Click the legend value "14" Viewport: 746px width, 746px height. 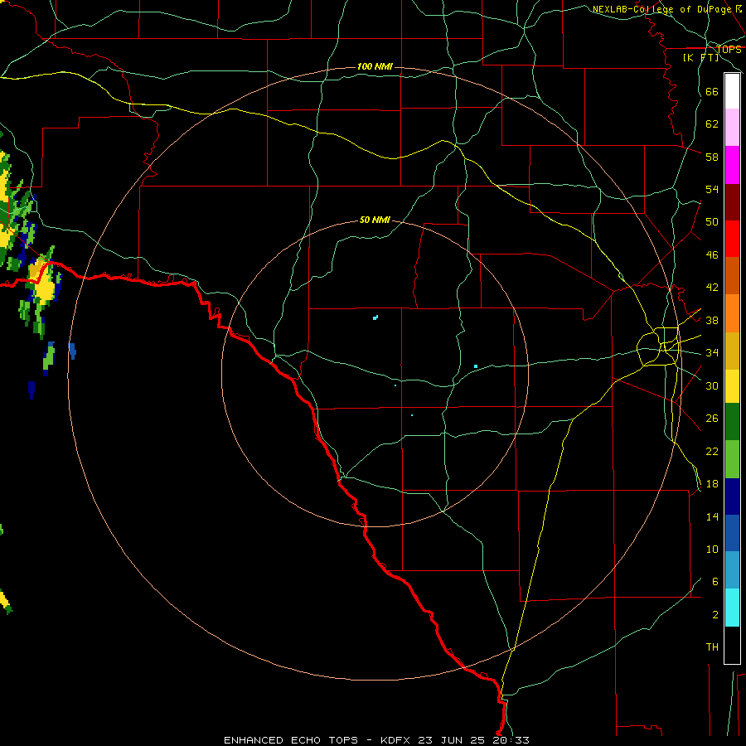[x=712, y=516]
